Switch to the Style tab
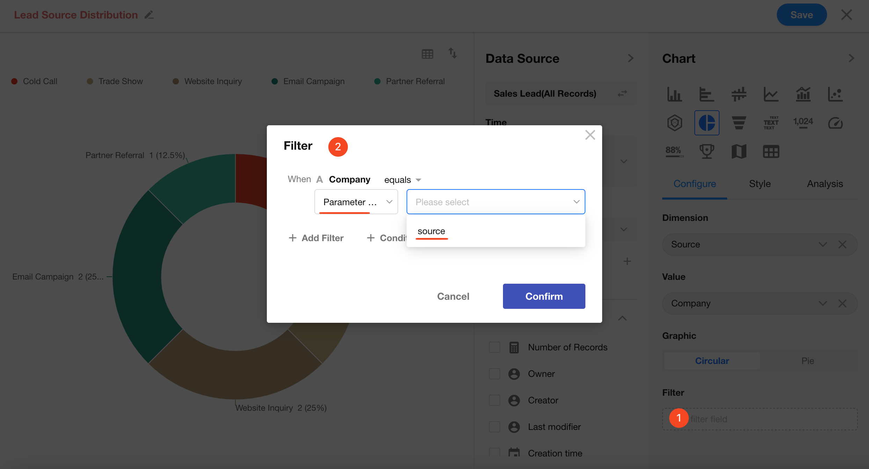The height and width of the screenshot is (469, 869). [x=760, y=184]
